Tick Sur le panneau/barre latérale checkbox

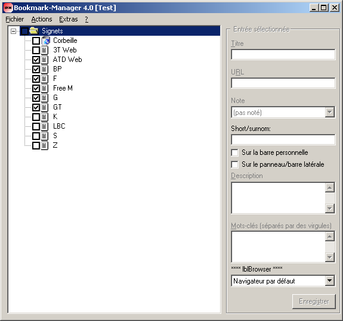(x=234, y=164)
